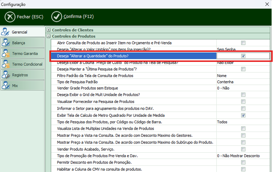The image size is (273, 172).
Task: Click the Confirma (F12) checkmark icon
Action: [x=57, y=17]
